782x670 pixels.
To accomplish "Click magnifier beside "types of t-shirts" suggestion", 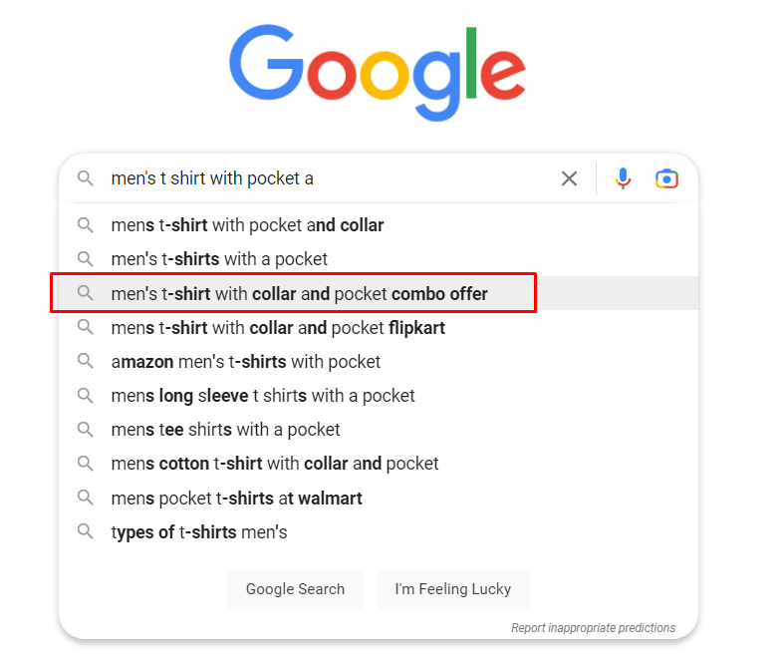I will click(x=86, y=531).
